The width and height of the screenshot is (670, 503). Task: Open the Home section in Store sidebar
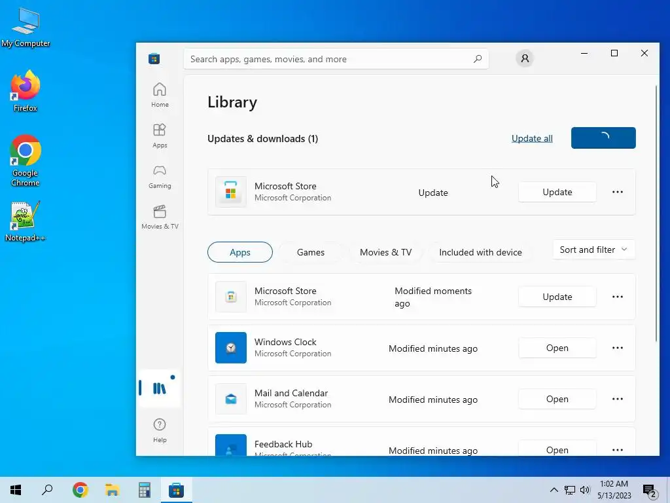[x=160, y=95]
